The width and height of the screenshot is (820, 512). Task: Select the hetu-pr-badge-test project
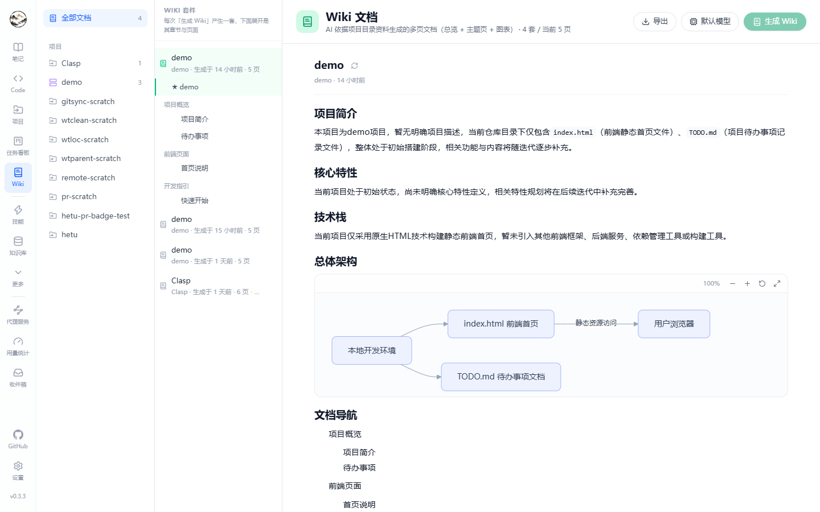[x=95, y=216]
